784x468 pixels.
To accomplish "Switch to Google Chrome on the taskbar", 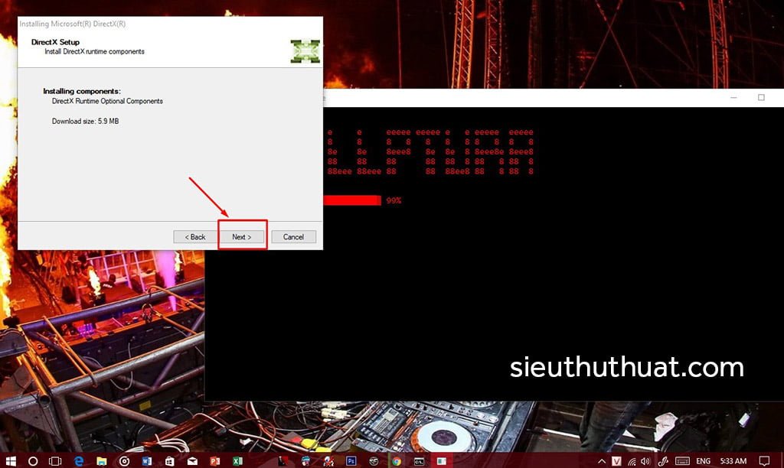I will [x=397, y=461].
